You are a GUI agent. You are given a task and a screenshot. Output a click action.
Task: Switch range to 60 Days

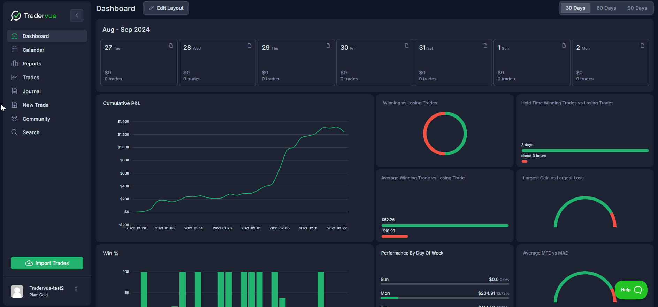click(606, 8)
